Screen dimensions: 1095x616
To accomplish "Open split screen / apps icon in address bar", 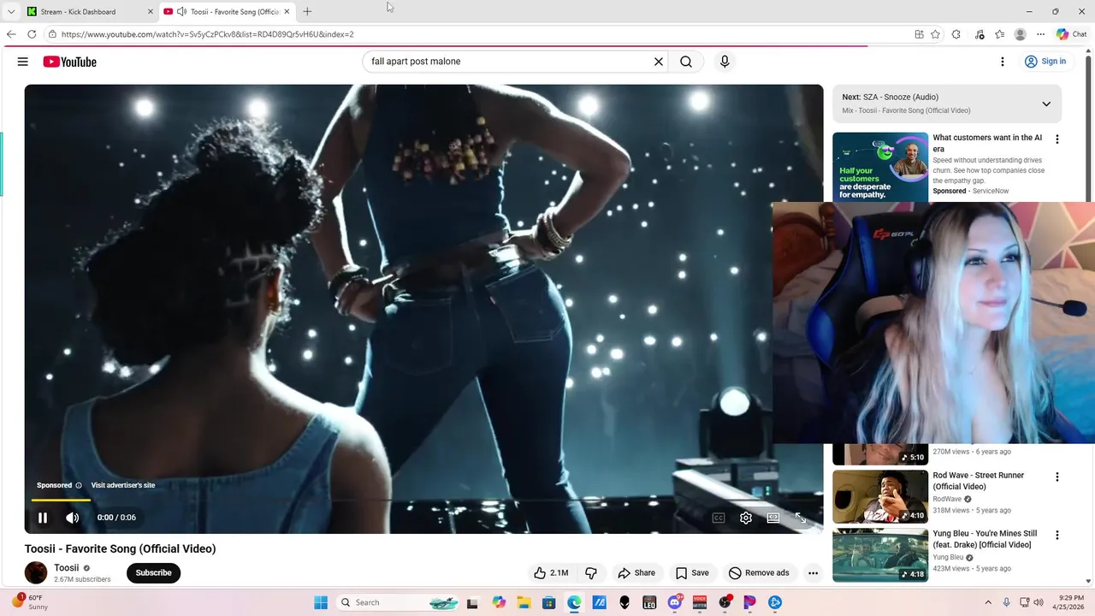I will [x=919, y=34].
